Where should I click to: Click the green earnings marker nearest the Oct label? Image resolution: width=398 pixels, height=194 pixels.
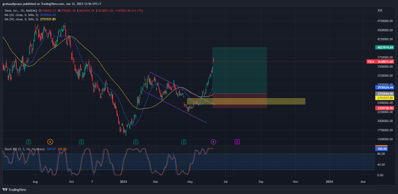coord(82,142)
